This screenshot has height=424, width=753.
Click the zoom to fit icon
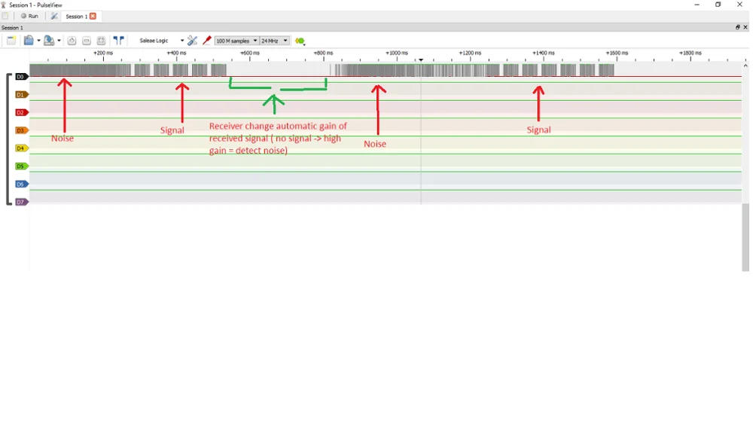(101, 41)
